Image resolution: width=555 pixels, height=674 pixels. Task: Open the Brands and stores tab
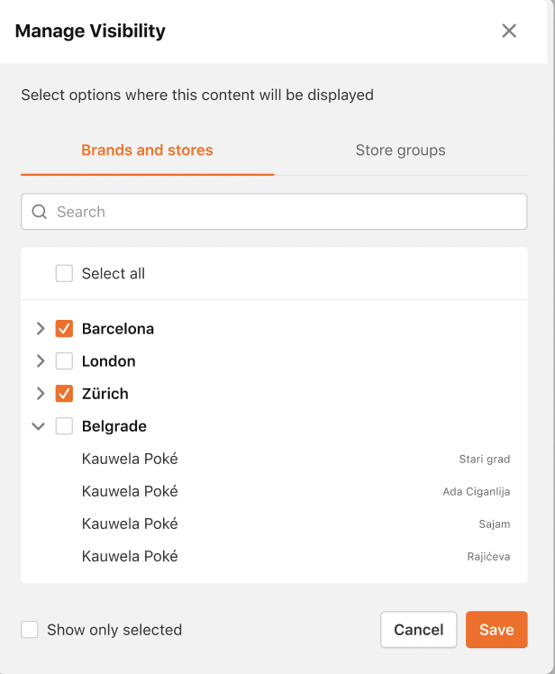tap(147, 150)
